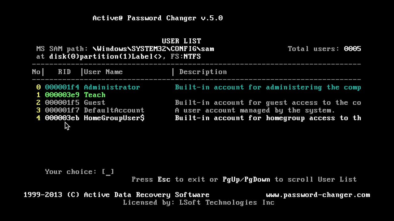394x221 pixels.
Task: Click RID 000001f5 of Guest
Action: 62,103
